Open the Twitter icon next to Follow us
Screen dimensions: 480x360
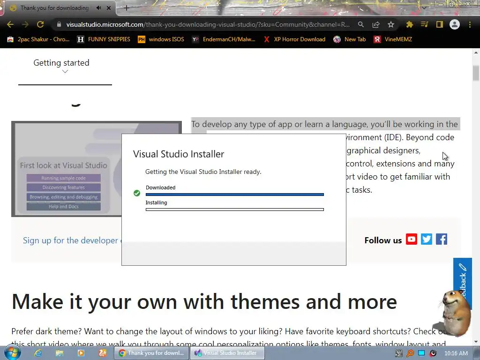click(x=427, y=239)
